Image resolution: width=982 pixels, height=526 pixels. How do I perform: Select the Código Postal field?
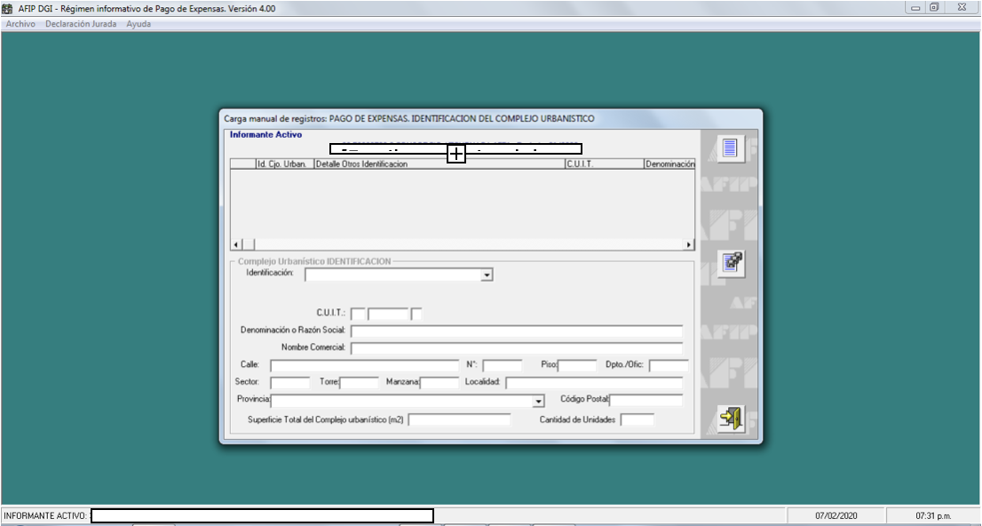point(645,401)
